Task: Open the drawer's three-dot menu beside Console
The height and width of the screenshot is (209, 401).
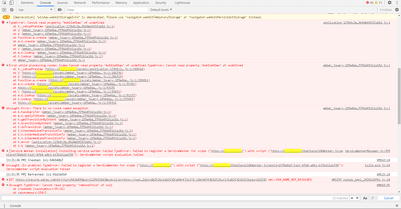Action: coord(4,206)
